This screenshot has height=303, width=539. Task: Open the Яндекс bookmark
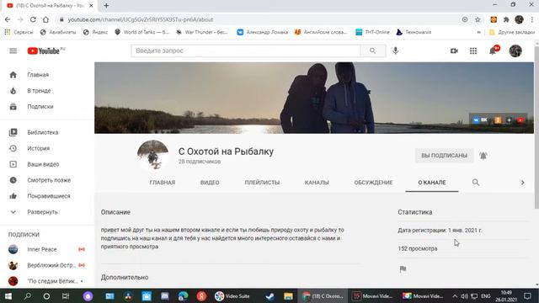(95, 32)
